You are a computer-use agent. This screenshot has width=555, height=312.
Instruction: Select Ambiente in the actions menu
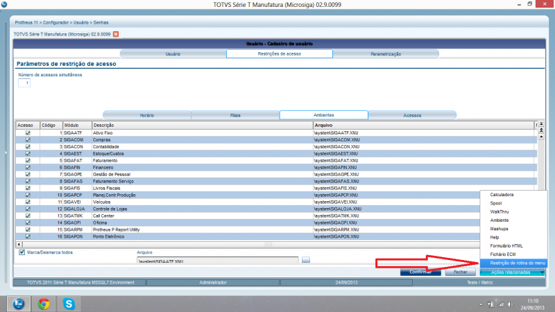[513, 220]
